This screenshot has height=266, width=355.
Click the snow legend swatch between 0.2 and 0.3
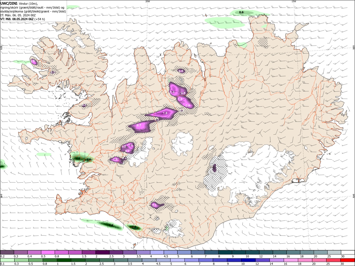coord(7,252)
